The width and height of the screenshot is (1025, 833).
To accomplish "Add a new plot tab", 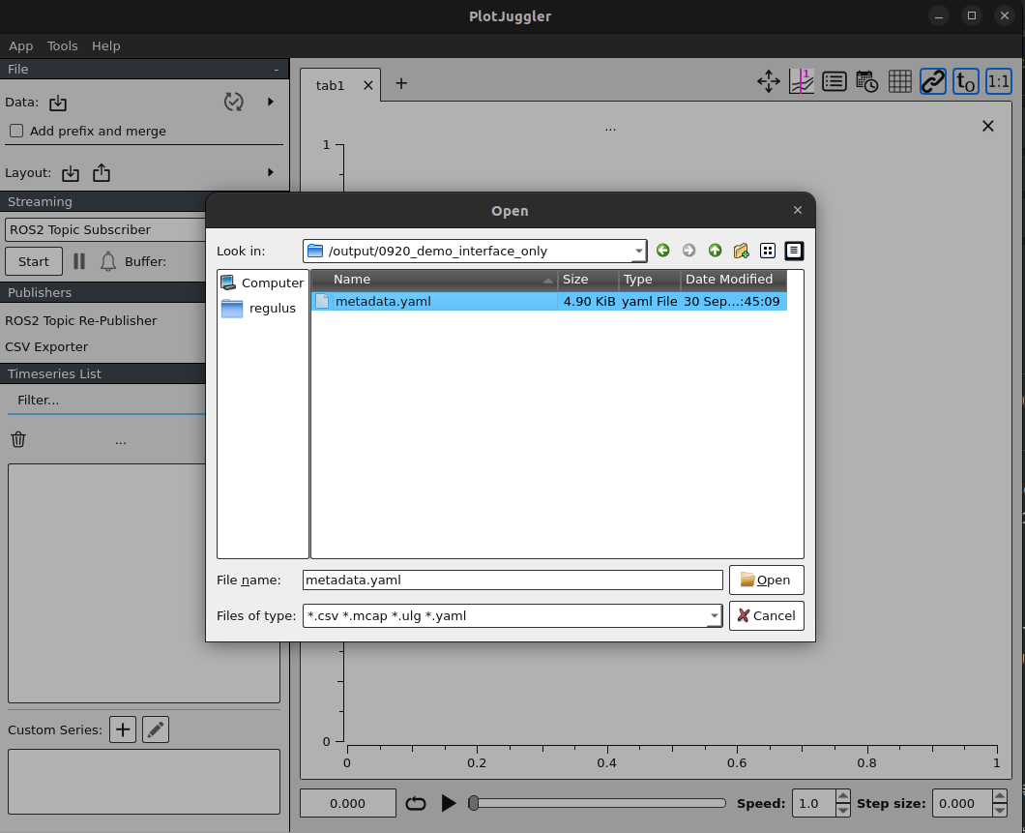I will [401, 84].
